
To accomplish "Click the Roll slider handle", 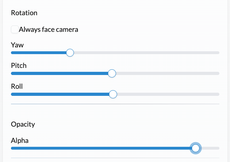I will pos(113,94).
